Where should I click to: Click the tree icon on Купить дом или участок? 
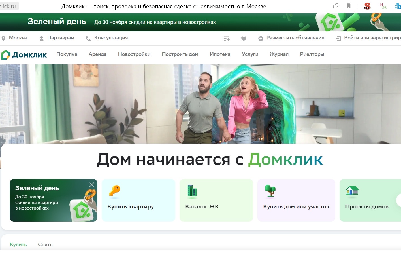tap(270, 191)
